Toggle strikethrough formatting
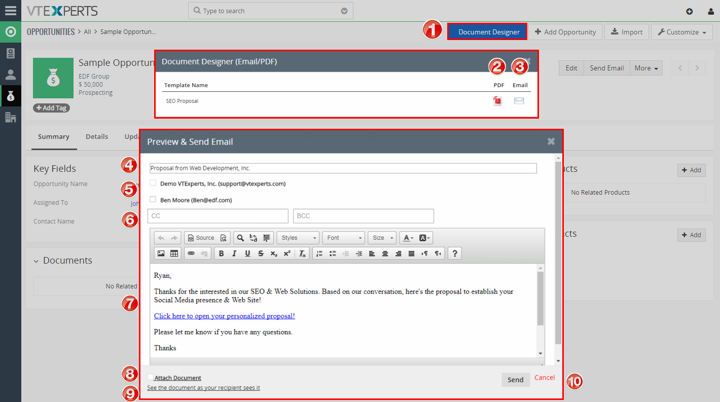The height and width of the screenshot is (402, 720). 261,253
